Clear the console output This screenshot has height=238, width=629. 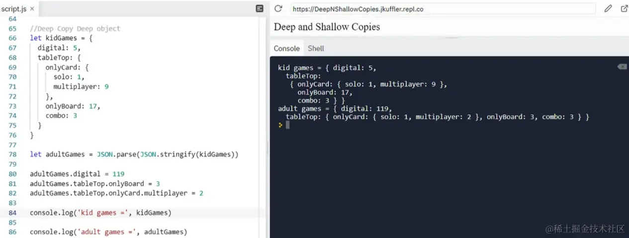pos(622,67)
